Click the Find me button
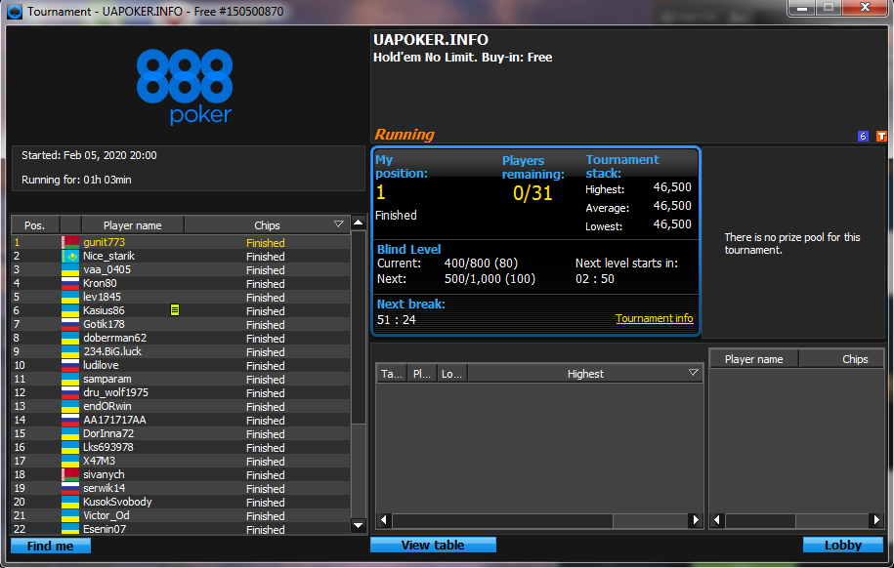 tap(51, 546)
